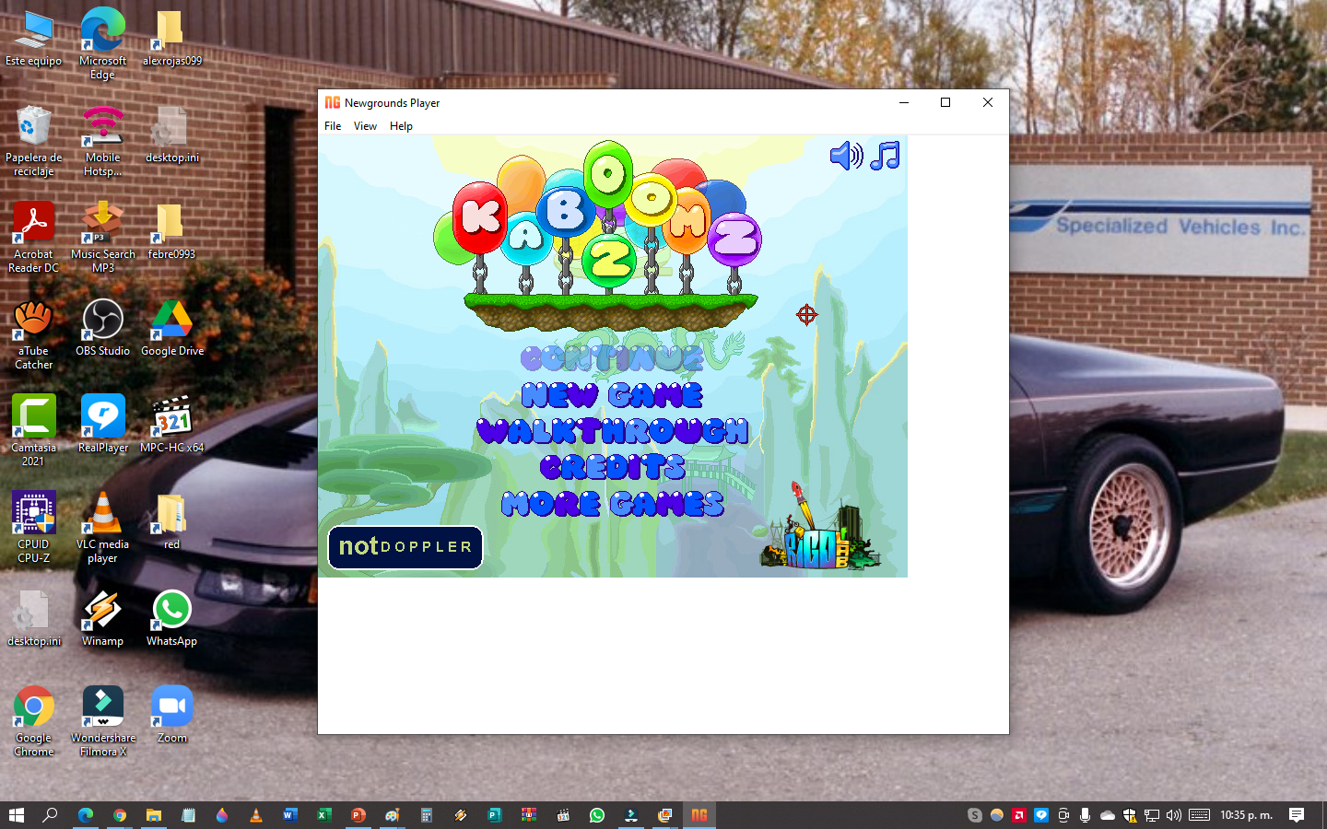This screenshot has height=829, width=1327.
Task: Maximize the Newgrounds Player window
Action: [x=945, y=102]
